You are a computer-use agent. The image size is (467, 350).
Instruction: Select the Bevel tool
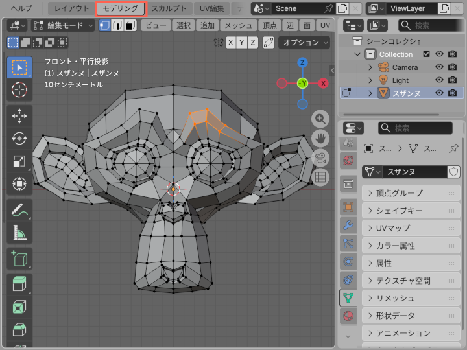click(x=19, y=329)
